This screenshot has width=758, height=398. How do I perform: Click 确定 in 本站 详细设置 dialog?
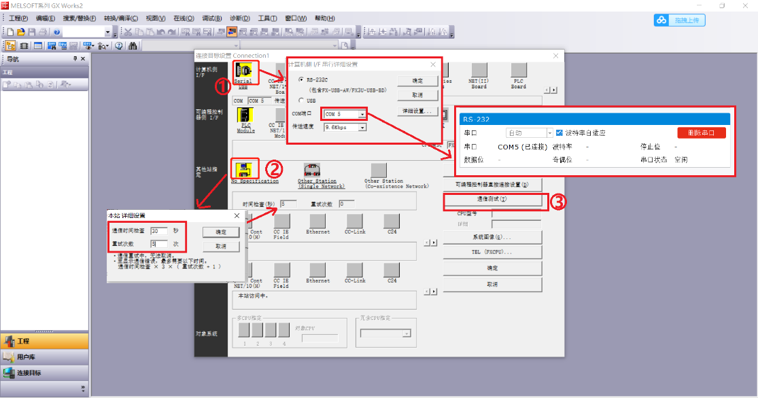[x=221, y=232]
